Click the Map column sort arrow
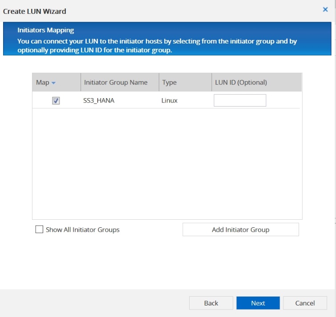 pyautogui.click(x=53, y=83)
